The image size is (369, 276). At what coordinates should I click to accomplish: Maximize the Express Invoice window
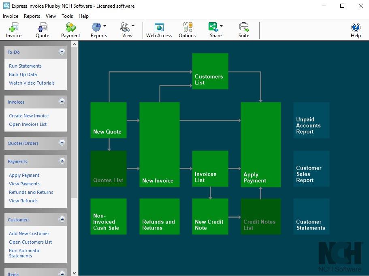(x=342, y=6)
